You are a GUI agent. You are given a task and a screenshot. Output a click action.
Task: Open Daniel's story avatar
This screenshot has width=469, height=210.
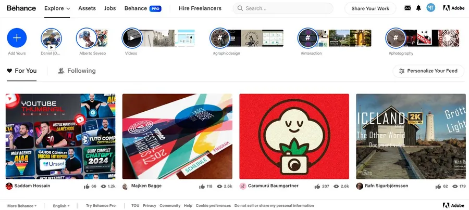click(51, 38)
